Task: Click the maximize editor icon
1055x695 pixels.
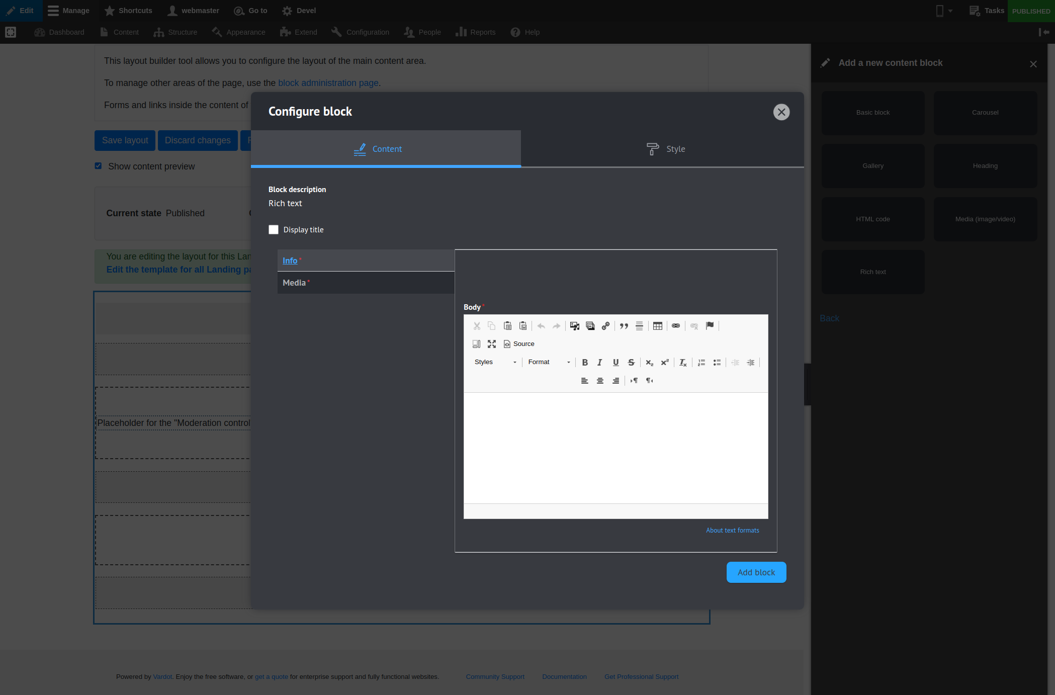Action: pyautogui.click(x=492, y=344)
